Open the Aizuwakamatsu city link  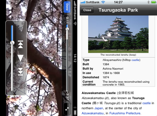pyautogui.click(x=92, y=113)
